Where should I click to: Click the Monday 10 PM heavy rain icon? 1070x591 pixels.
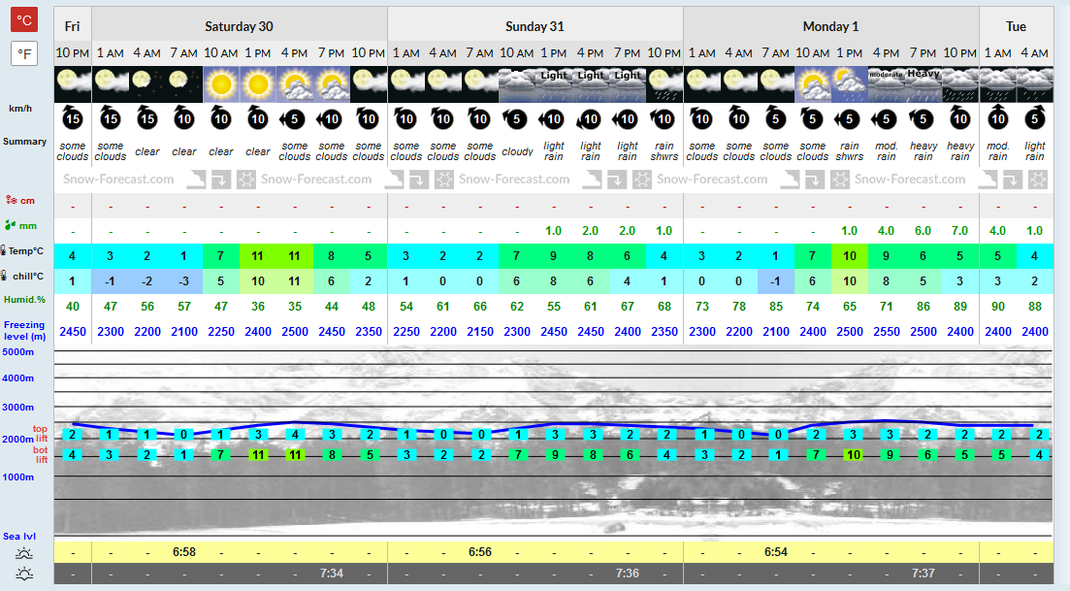[960, 84]
